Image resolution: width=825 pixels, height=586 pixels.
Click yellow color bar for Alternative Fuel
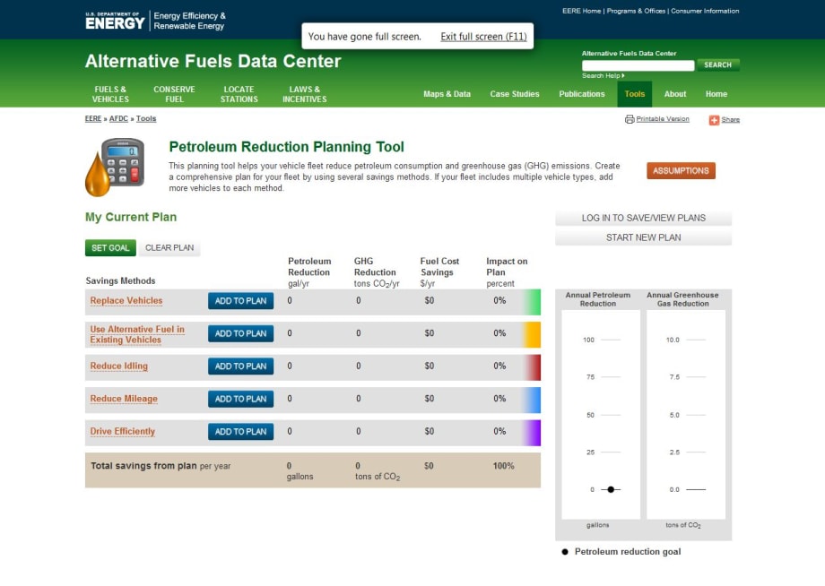[532, 335]
